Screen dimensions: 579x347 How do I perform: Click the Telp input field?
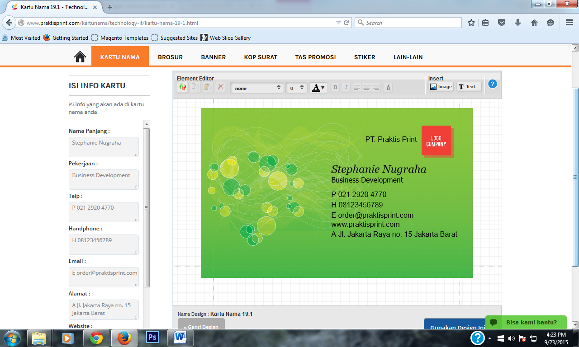tap(104, 212)
